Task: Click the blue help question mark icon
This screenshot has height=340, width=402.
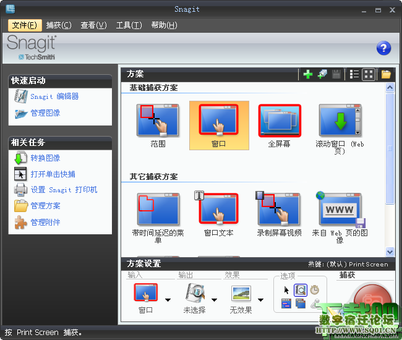Action: (383, 48)
